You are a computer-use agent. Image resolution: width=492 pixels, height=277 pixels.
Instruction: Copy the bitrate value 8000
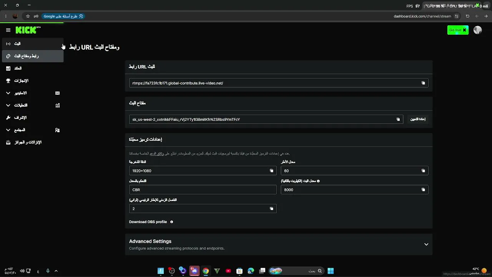pyautogui.click(x=423, y=190)
